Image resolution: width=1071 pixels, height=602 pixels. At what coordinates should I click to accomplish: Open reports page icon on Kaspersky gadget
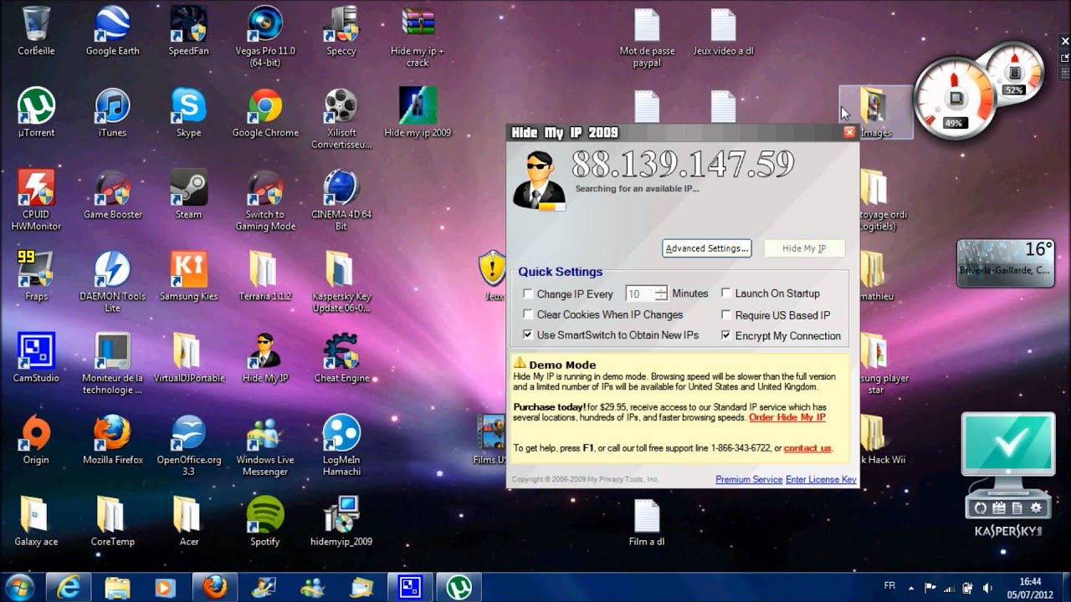coord(1017,508)
